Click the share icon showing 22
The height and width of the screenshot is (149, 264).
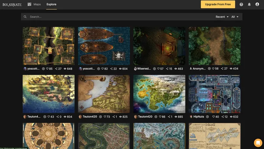click(x=111, y=69)
